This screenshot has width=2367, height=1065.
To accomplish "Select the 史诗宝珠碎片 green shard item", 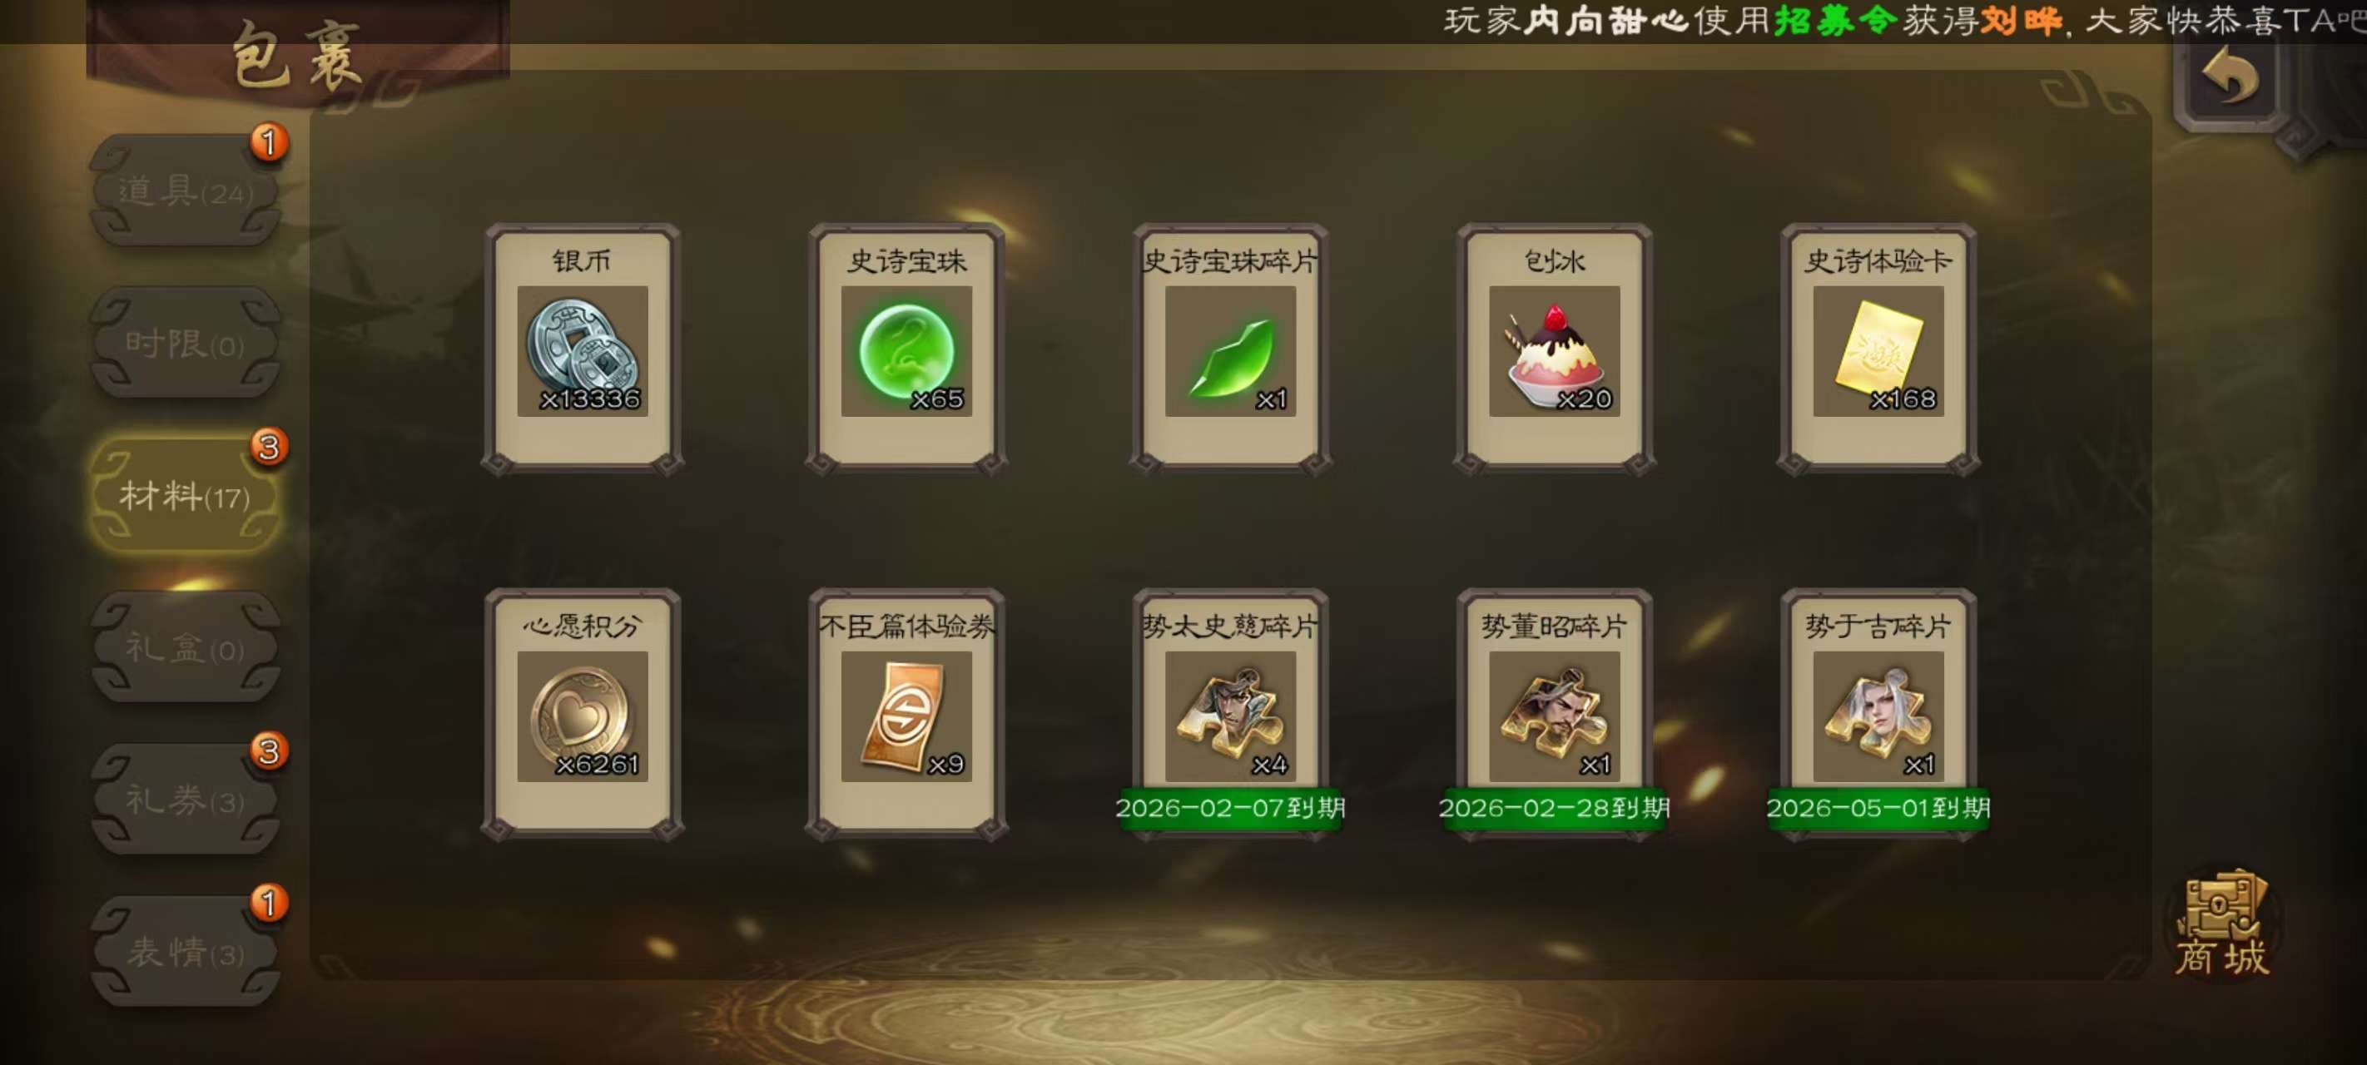I will pos(1230,349).
